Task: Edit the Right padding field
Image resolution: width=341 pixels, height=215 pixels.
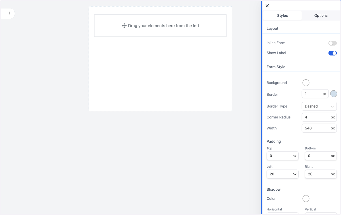Action: pos(321,174)
